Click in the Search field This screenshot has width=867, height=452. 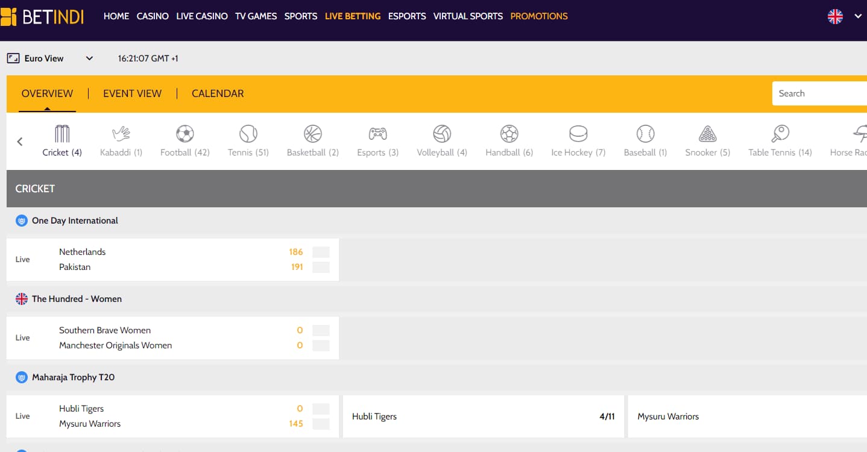point(819,93)
